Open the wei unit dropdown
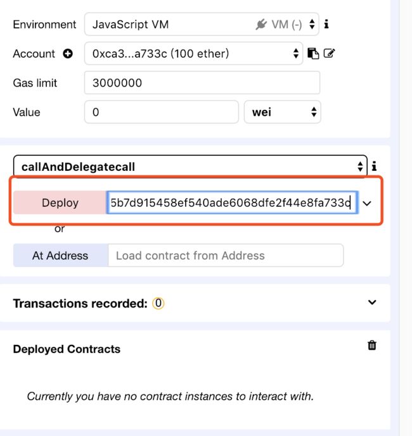The image size is (412, 436). pos(283,112)
